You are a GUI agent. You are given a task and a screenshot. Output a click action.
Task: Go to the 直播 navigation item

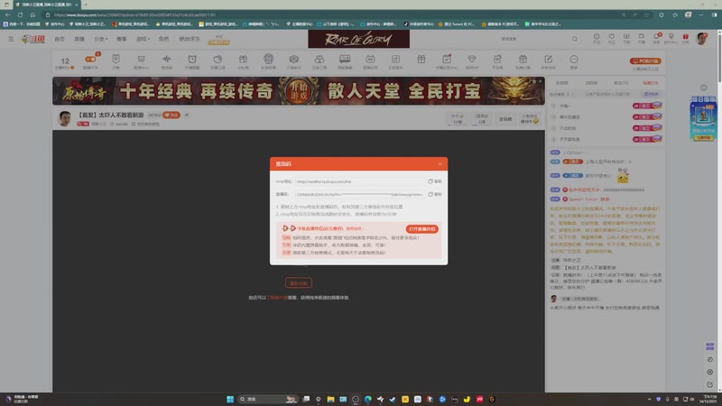point(79,39)
